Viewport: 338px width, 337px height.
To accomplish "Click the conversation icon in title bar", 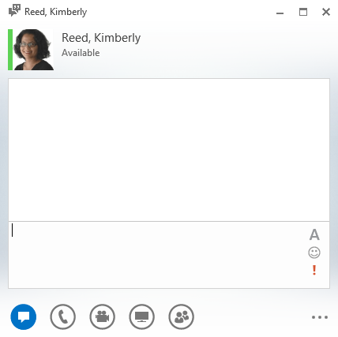I will [14, 10].
